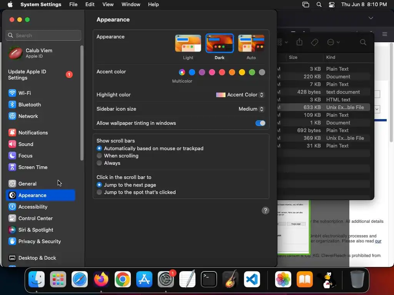Select Always show scroll bars option

click(x=109, y=163)
